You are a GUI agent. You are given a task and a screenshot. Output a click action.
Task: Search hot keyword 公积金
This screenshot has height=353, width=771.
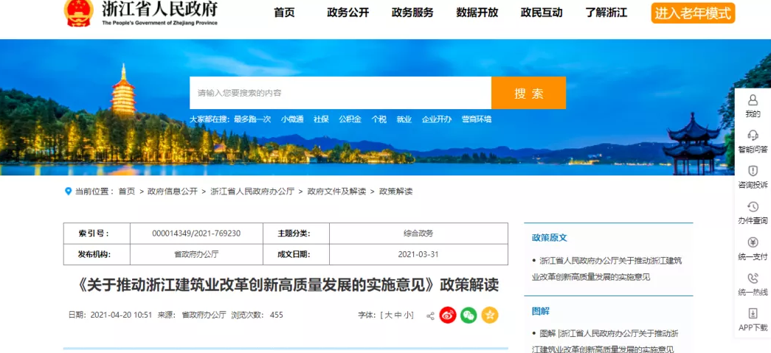350,119
